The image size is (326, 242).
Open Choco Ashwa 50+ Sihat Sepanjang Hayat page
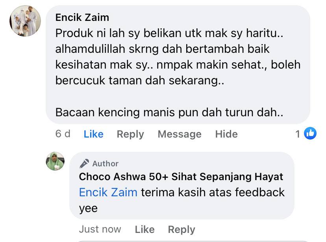click(181, 177)
